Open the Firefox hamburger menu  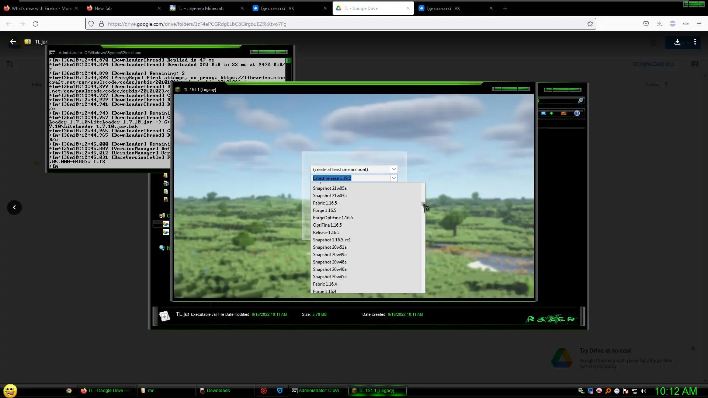point(699,24)
